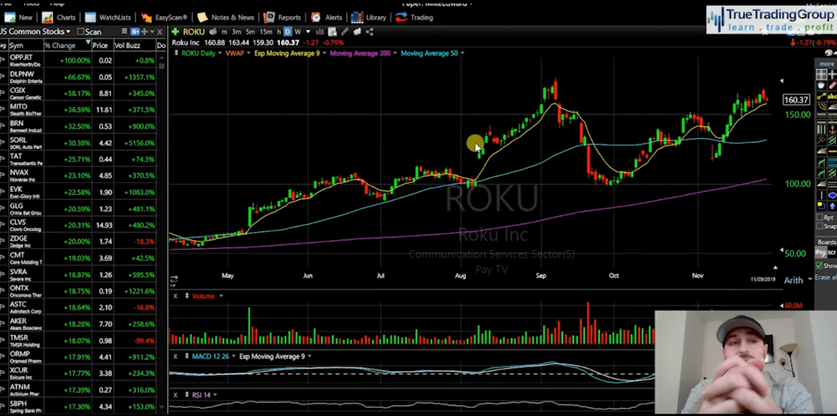
Task: Close the MACD pane with its X
Action: click(175, 356)
